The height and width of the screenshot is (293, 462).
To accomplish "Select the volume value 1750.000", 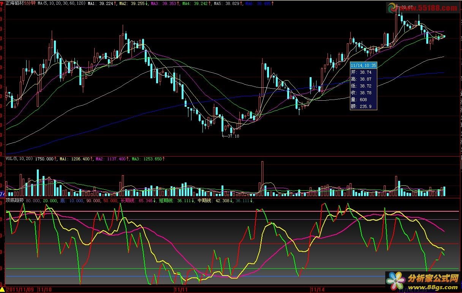I will (x=44, y=159).
